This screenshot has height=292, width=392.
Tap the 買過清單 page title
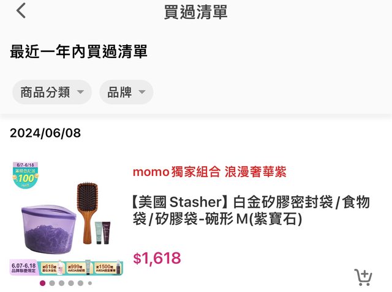pyautogui.click(x=195, y=12)
